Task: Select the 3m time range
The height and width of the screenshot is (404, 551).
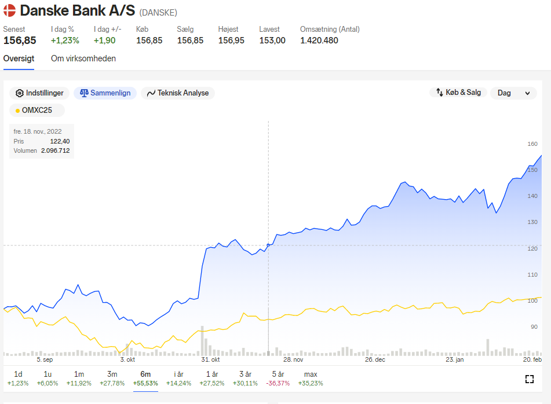Action: click(112, 379)
